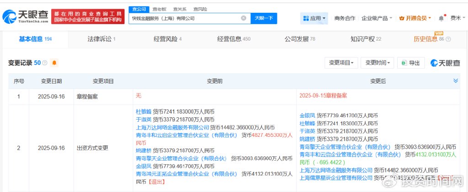Open the 变更项目 filter dropdown

click(x=341, y=63)
